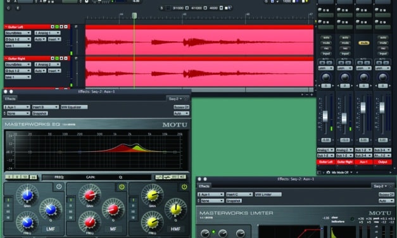Select Effects tab in EQ window
This screenshot has height=238, width=397.
pyautogui.click(x=10, y=99)
